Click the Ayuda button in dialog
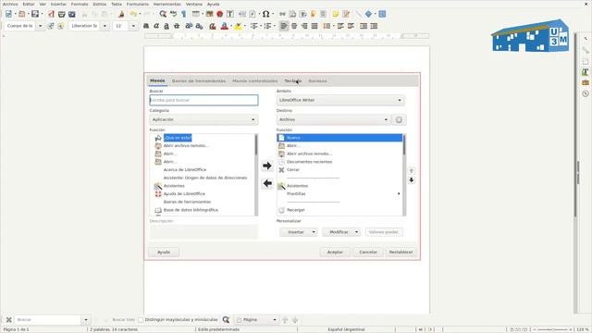 [x=164, y=252]
